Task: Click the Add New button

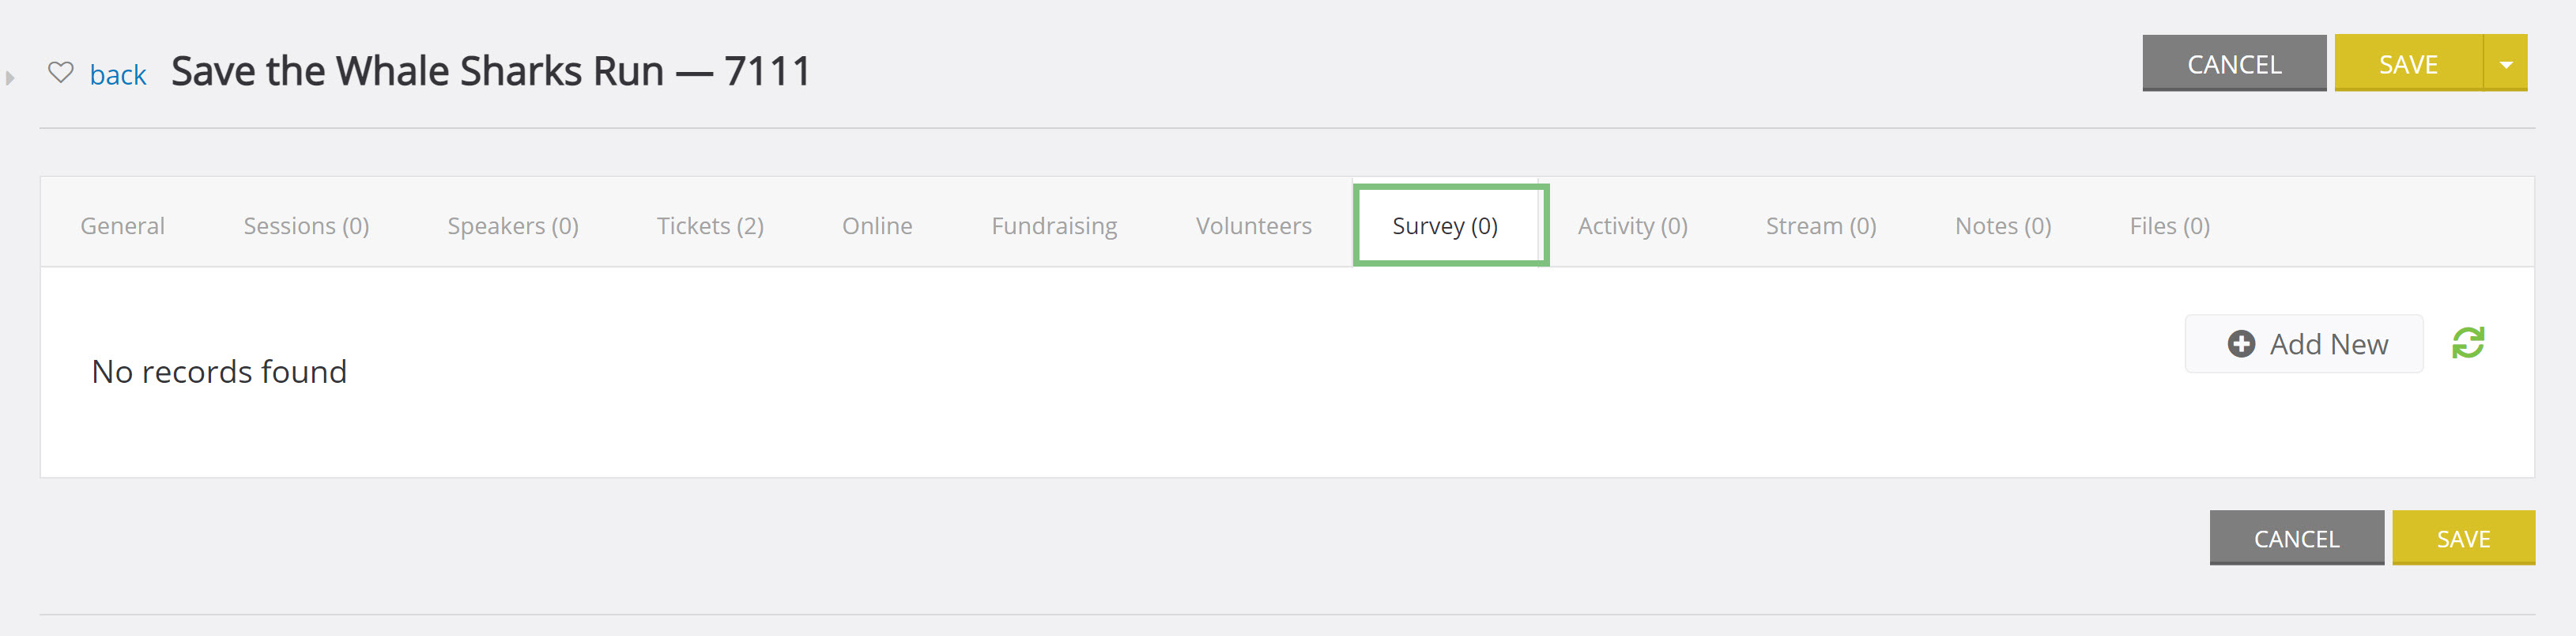Action: tap(2303, 344)
